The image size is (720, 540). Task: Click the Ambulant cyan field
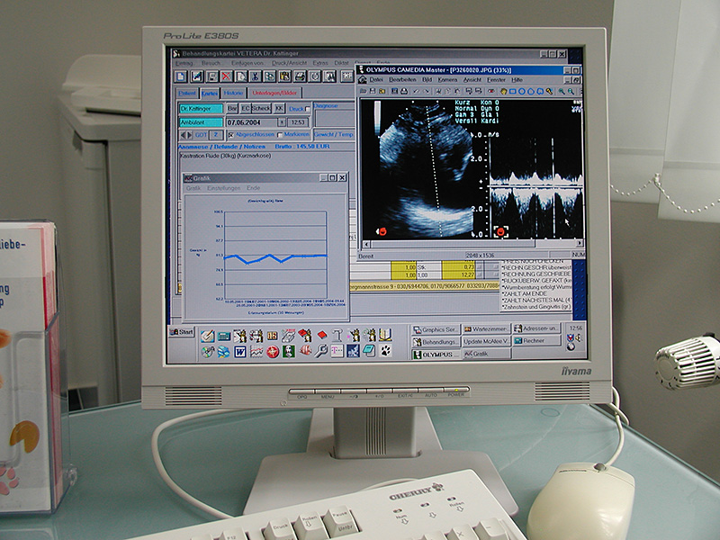pyautogui.click(x=201, y=122)
